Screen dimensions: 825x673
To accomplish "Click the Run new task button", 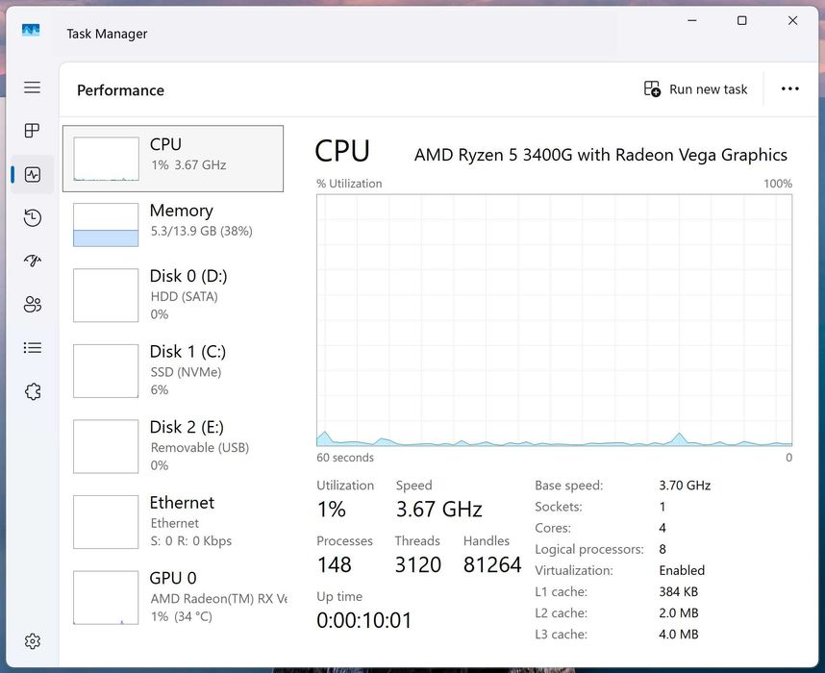I will pos(695,88).
